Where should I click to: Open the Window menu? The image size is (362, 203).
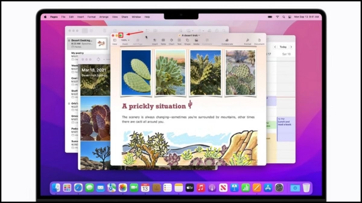click(x=136, y=17)
